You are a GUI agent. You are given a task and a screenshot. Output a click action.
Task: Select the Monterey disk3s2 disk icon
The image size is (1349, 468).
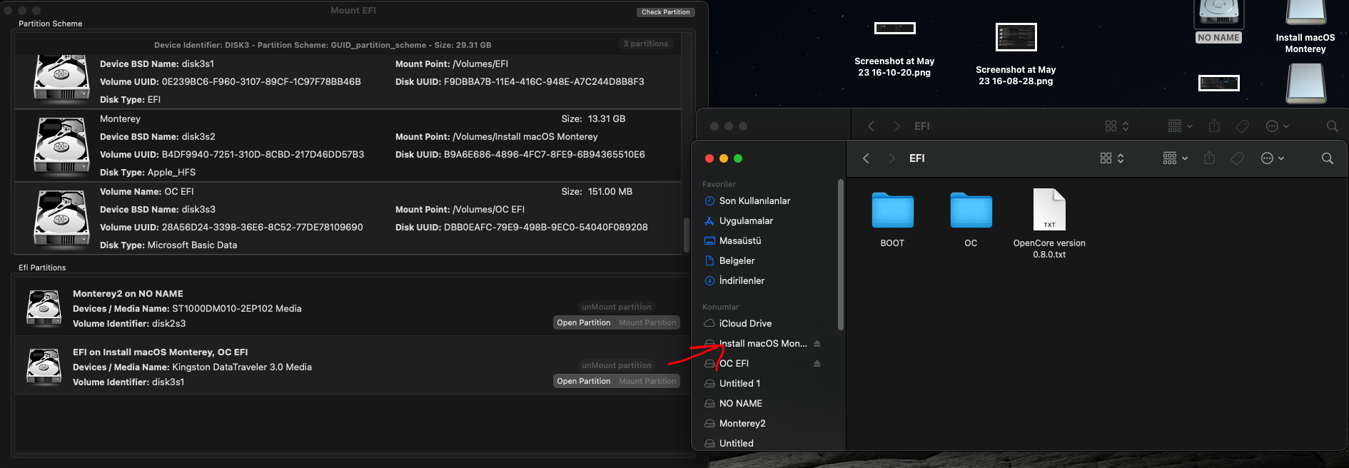tap(61, 146)
